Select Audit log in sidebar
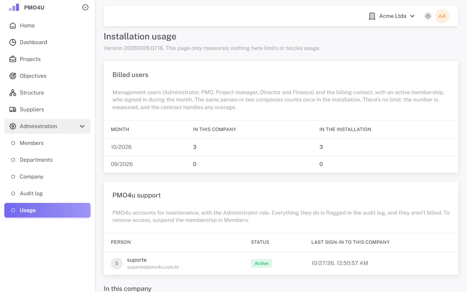Image resolution: width=467 pixels, height=292 pixels. click(x=47, y=193)
